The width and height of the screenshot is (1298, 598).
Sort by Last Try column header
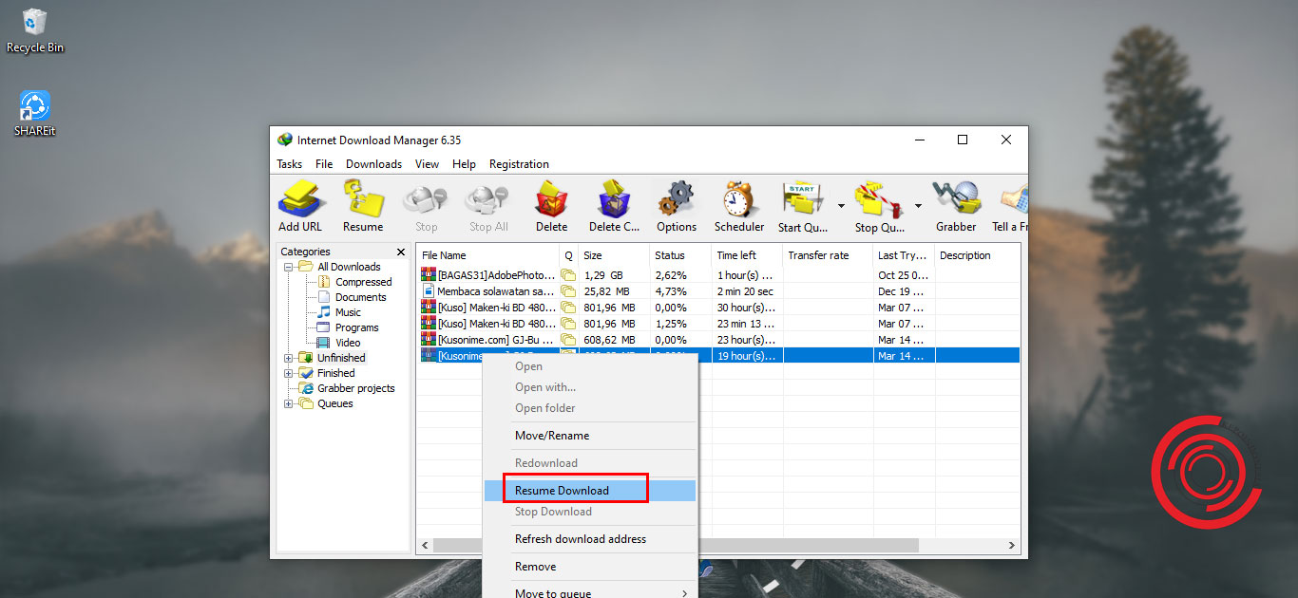904,255
